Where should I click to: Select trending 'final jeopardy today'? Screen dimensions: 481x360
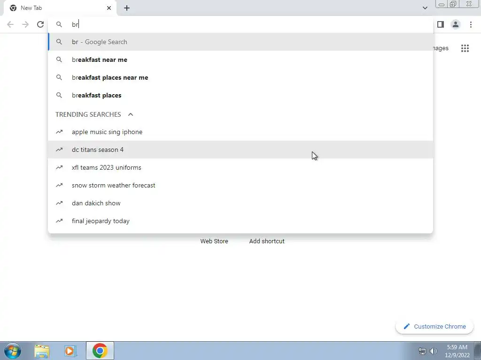pyautogui.click(x=240, y=221)
